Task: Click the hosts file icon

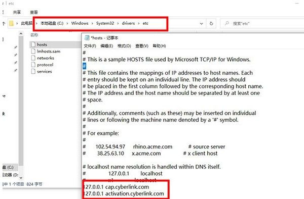Action: 33,44
